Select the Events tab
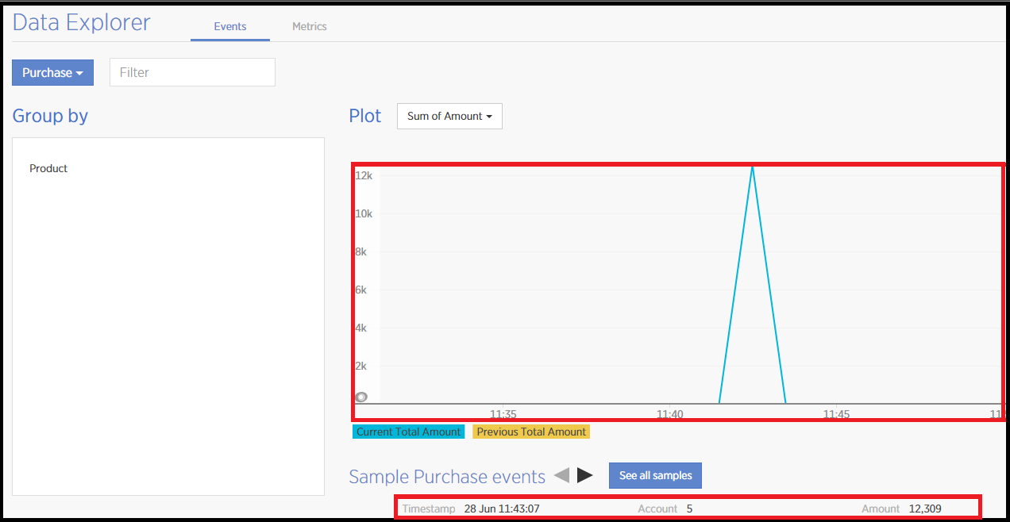 (x=229, y=26)
